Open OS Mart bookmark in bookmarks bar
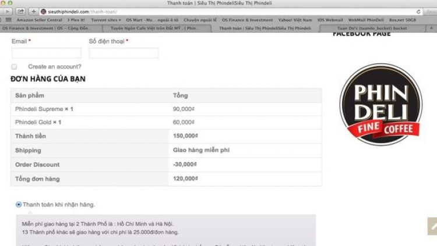The height and width of the screenshot is (246, 437). tap(152, 20)
